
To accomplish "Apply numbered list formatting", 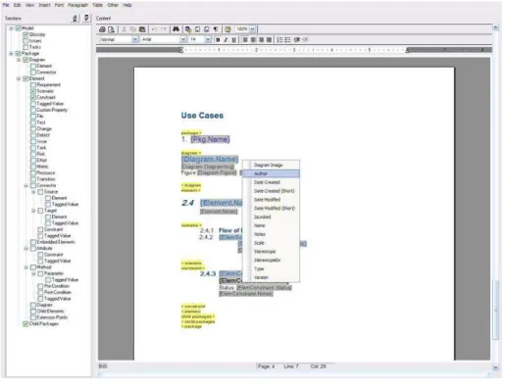I will [279, 40].
